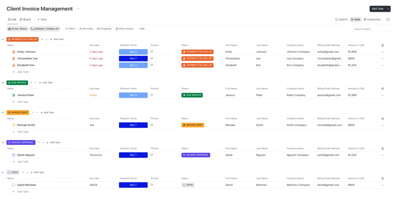Click the status circle icon beside Elizabeth Kim
Viewport: 394px width, 199px height.
(x=13, y=65)
